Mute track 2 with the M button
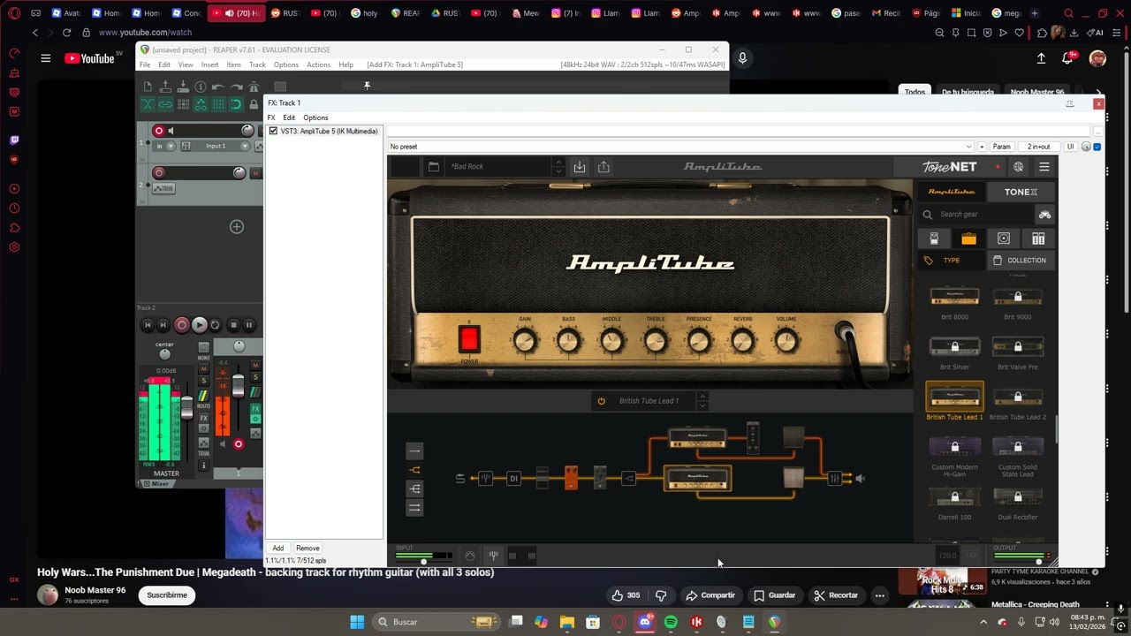The width and height of the screenshot is (1131, 636). tap(256, 173)
